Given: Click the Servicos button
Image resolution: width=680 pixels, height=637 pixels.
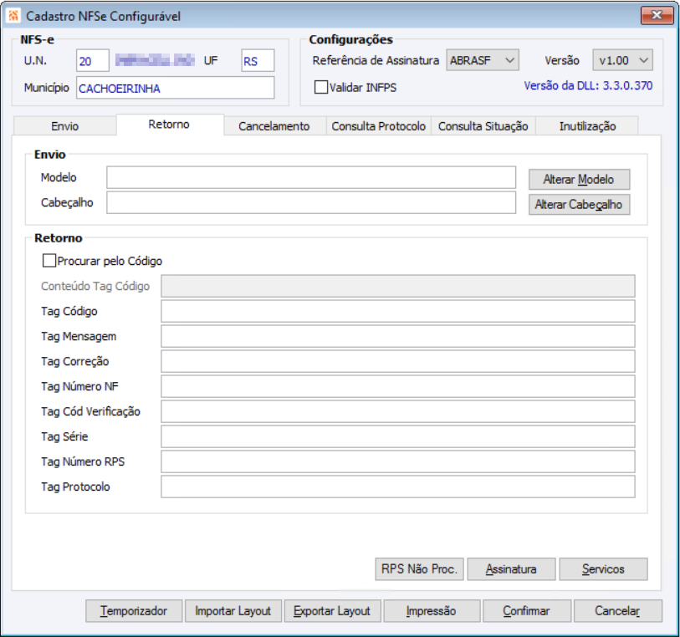Looking at the screenshot, I should click(603, 569).
